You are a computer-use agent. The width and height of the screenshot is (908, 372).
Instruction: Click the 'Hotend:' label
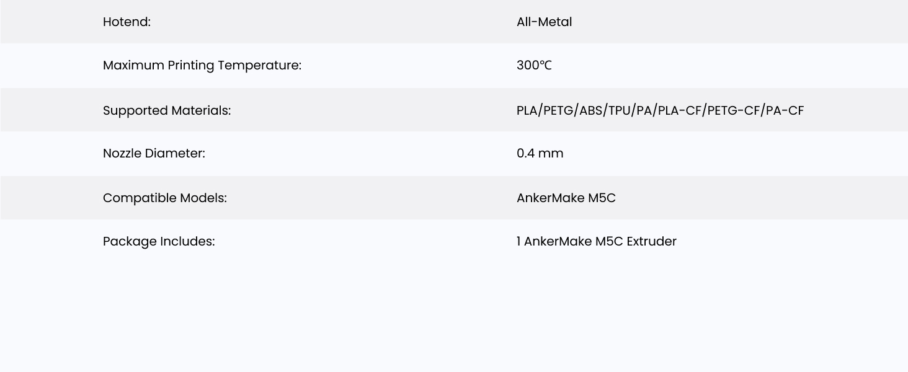(x=127, y=22)
